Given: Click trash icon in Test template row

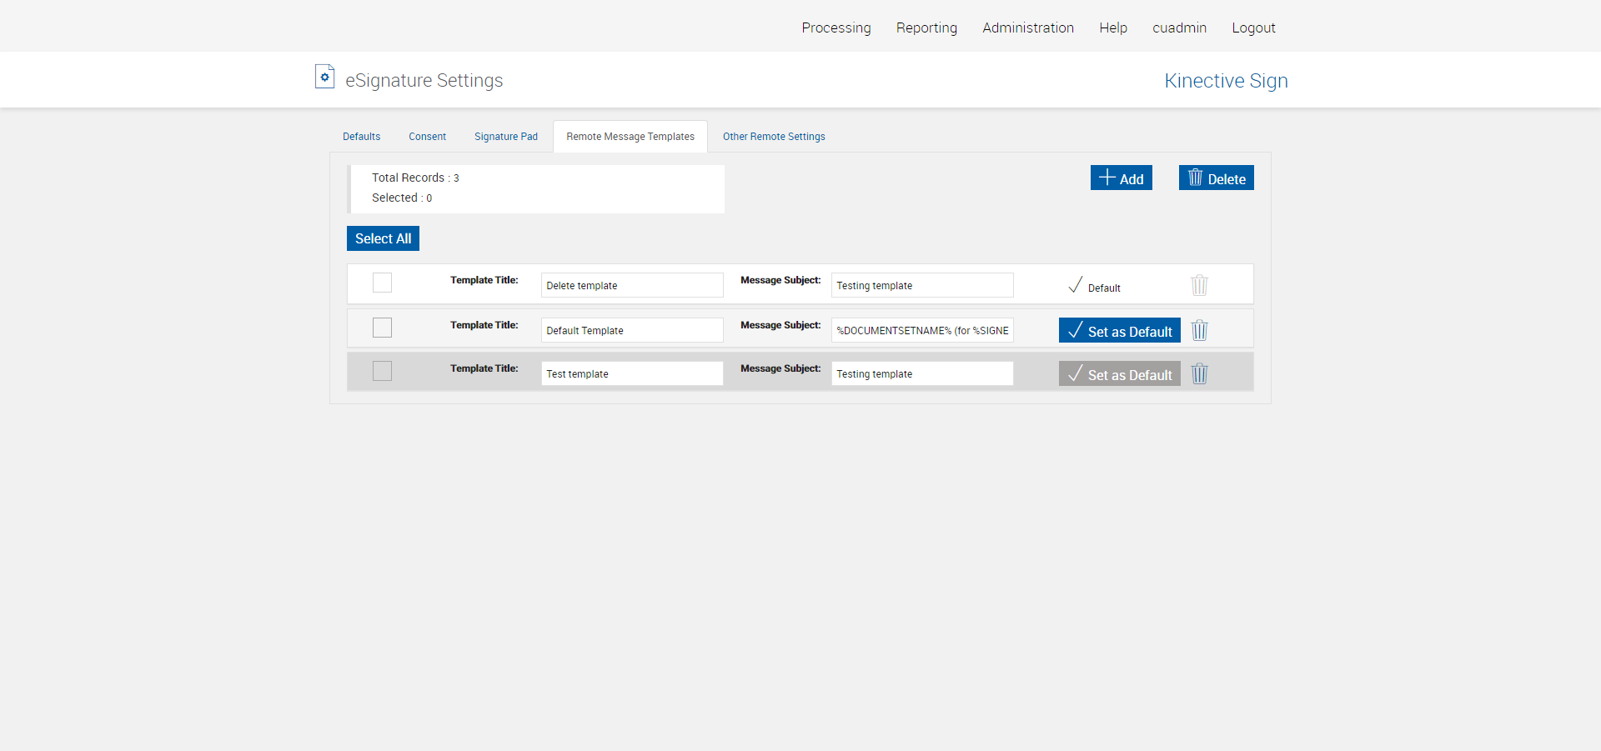Looking at the screenshot, I should [x=1199, y=373].
